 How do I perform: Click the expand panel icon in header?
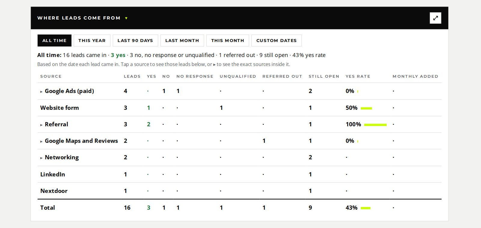coord(435,18)
